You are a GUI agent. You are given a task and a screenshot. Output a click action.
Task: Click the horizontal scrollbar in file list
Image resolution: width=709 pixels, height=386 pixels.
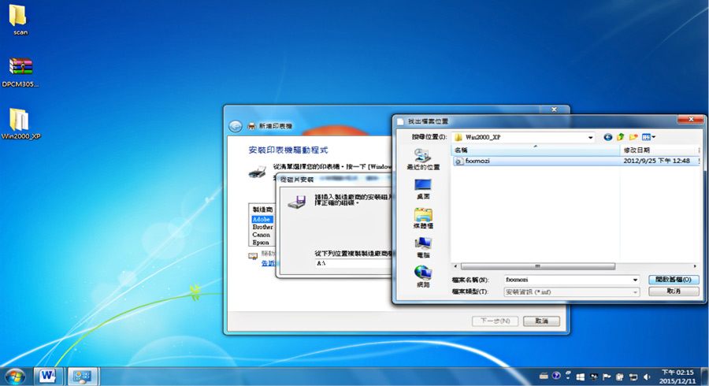click(x=537, y=266)
